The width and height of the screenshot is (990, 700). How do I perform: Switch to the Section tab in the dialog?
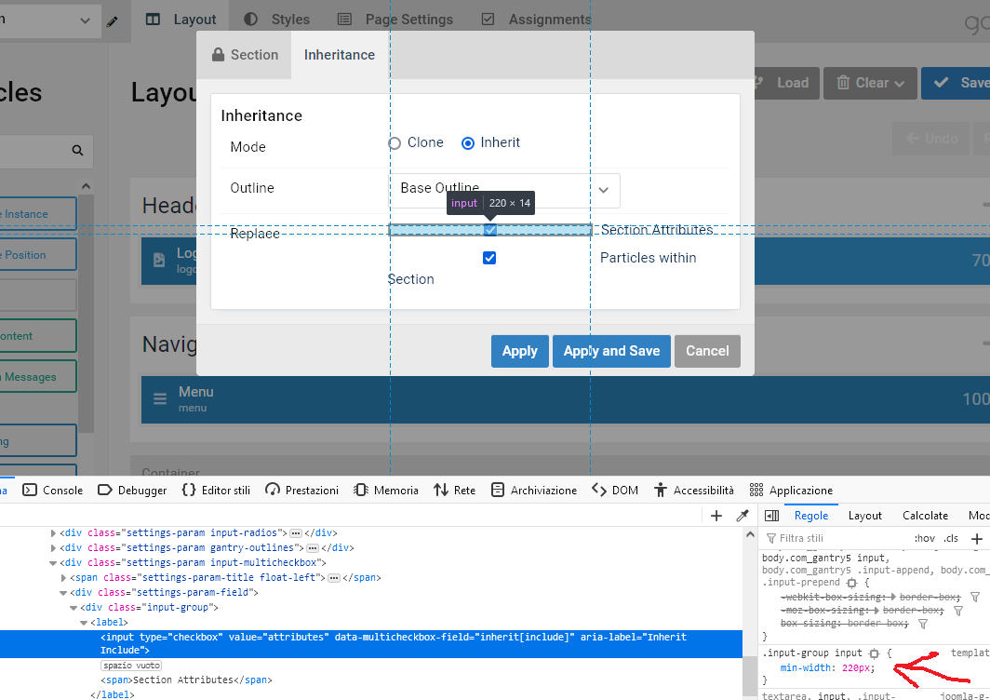tap(245, 55)
